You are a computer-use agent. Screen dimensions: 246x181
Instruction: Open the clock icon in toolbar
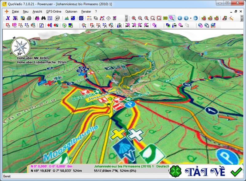tap(108, 18)
